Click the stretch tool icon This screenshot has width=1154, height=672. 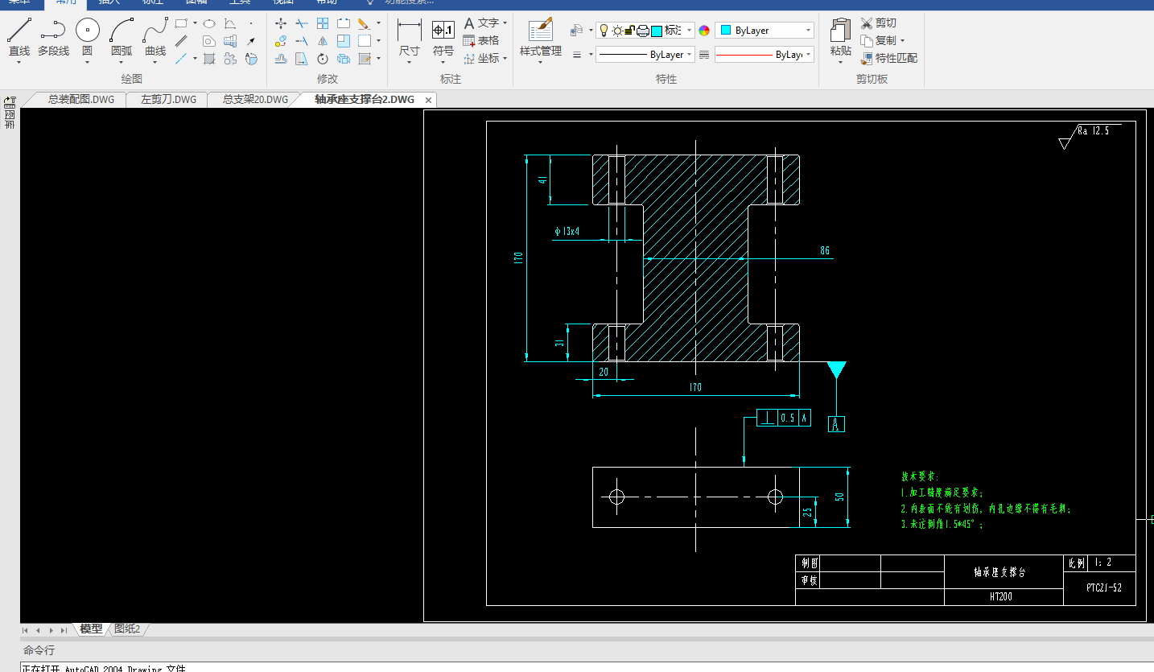[x=302, y=59]
